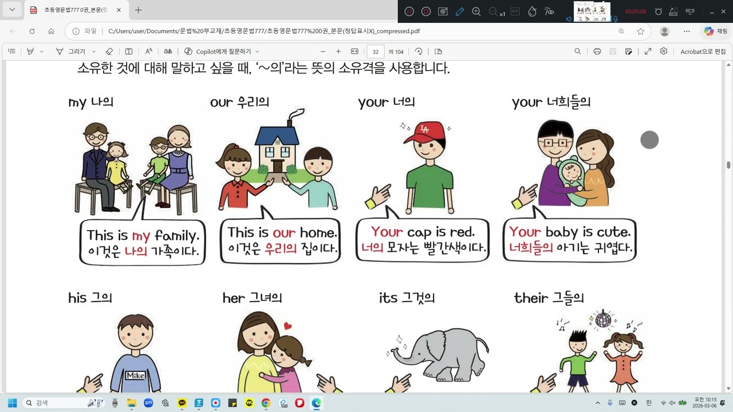Open the recorder timer clock icon
733x412 pixels.
659,11
